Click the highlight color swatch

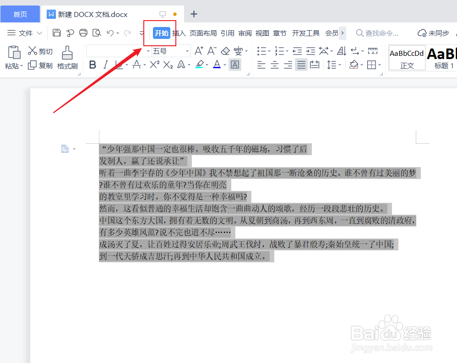(201, 65)
